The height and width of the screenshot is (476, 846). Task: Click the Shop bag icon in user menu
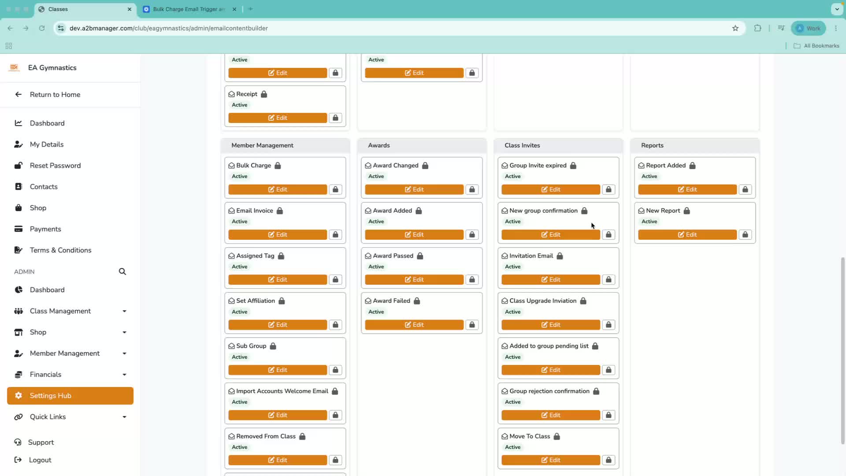pyautogui.click(x=18, y=208)
